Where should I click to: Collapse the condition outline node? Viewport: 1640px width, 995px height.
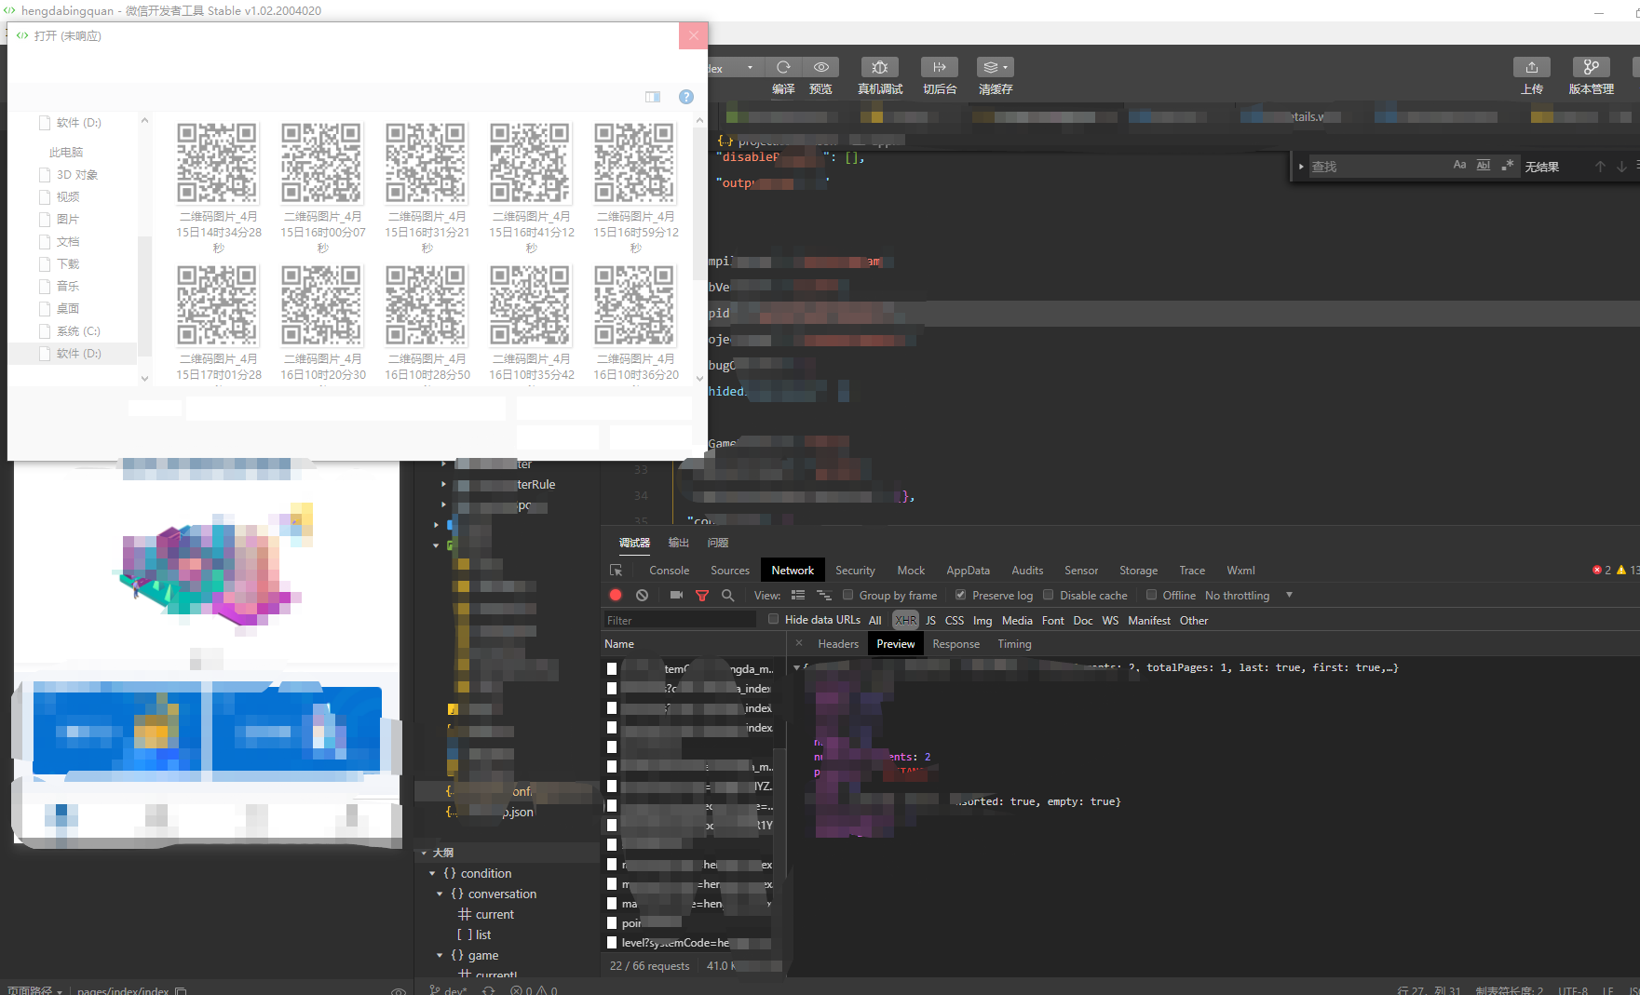432,873
